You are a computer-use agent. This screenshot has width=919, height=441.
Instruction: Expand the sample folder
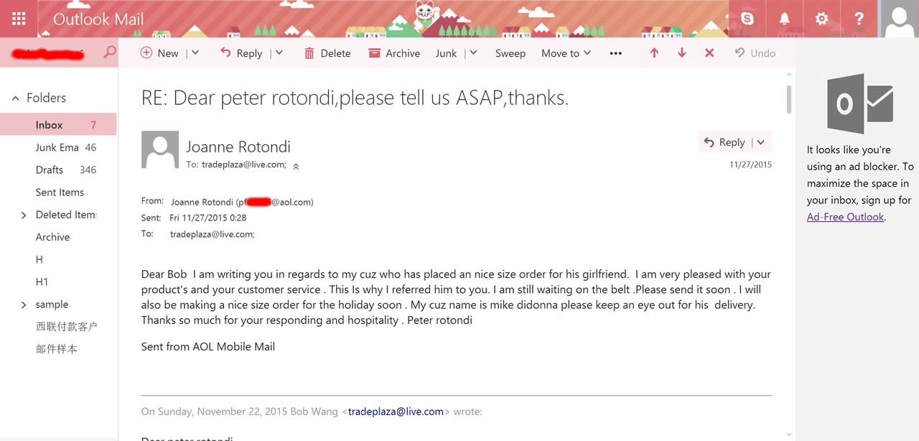click(24, 305)
